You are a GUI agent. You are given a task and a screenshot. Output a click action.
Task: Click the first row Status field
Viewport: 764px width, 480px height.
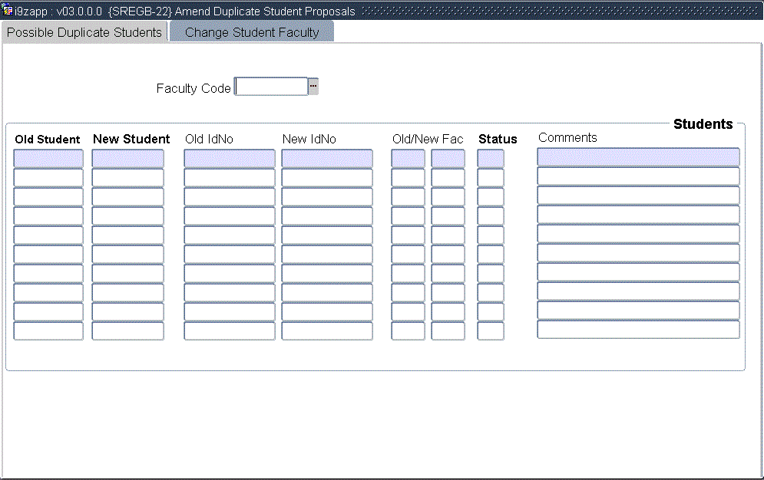491,159
